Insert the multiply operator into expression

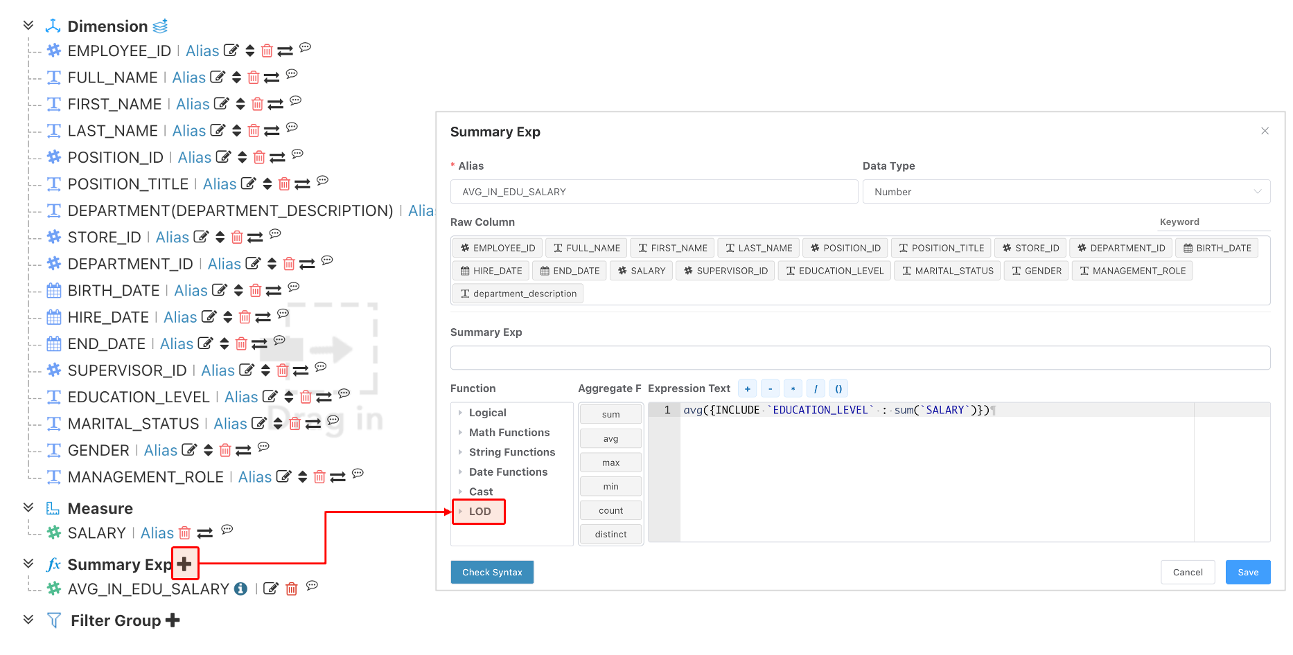pyautogui.click(x=793, y=388)
